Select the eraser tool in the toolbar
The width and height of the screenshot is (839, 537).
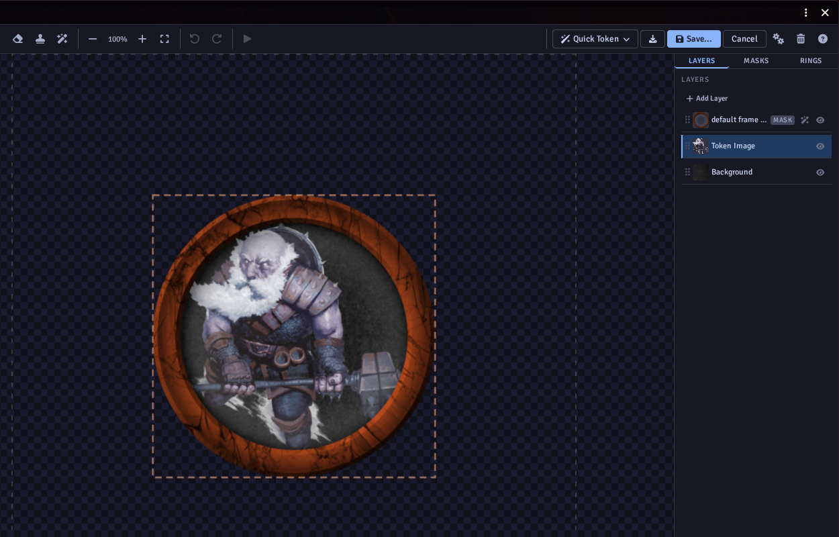coord(18,39)
